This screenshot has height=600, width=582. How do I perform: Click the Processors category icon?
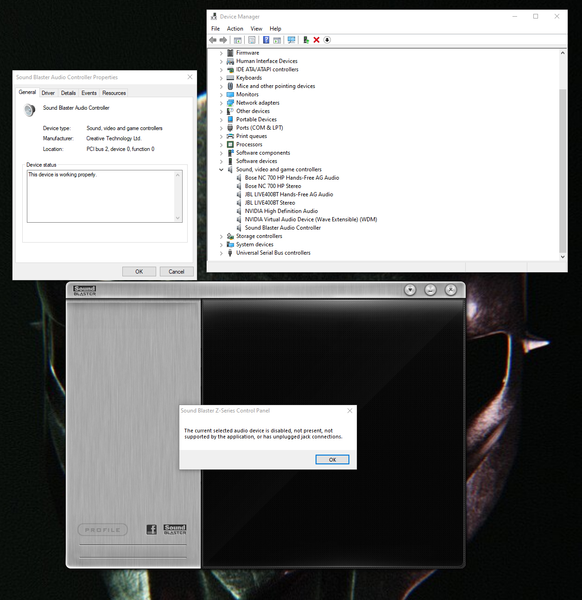[x=230, y=144]
